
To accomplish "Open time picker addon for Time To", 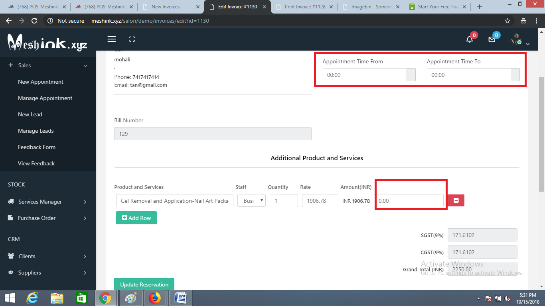I will [x=515, y=75].
